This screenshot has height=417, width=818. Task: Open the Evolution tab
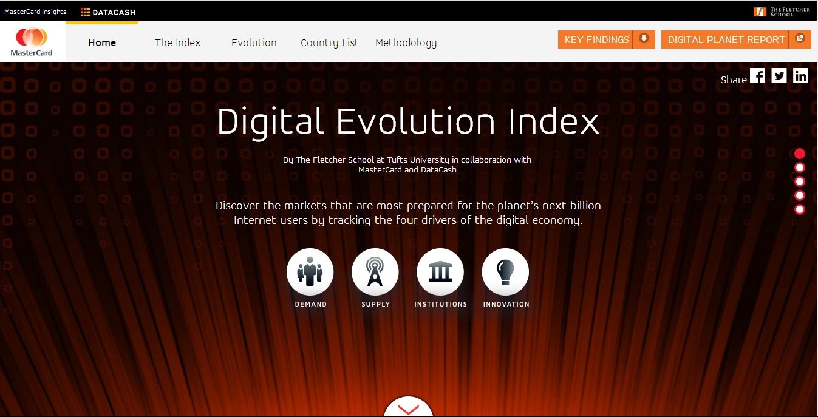click(x=254, y=42)
